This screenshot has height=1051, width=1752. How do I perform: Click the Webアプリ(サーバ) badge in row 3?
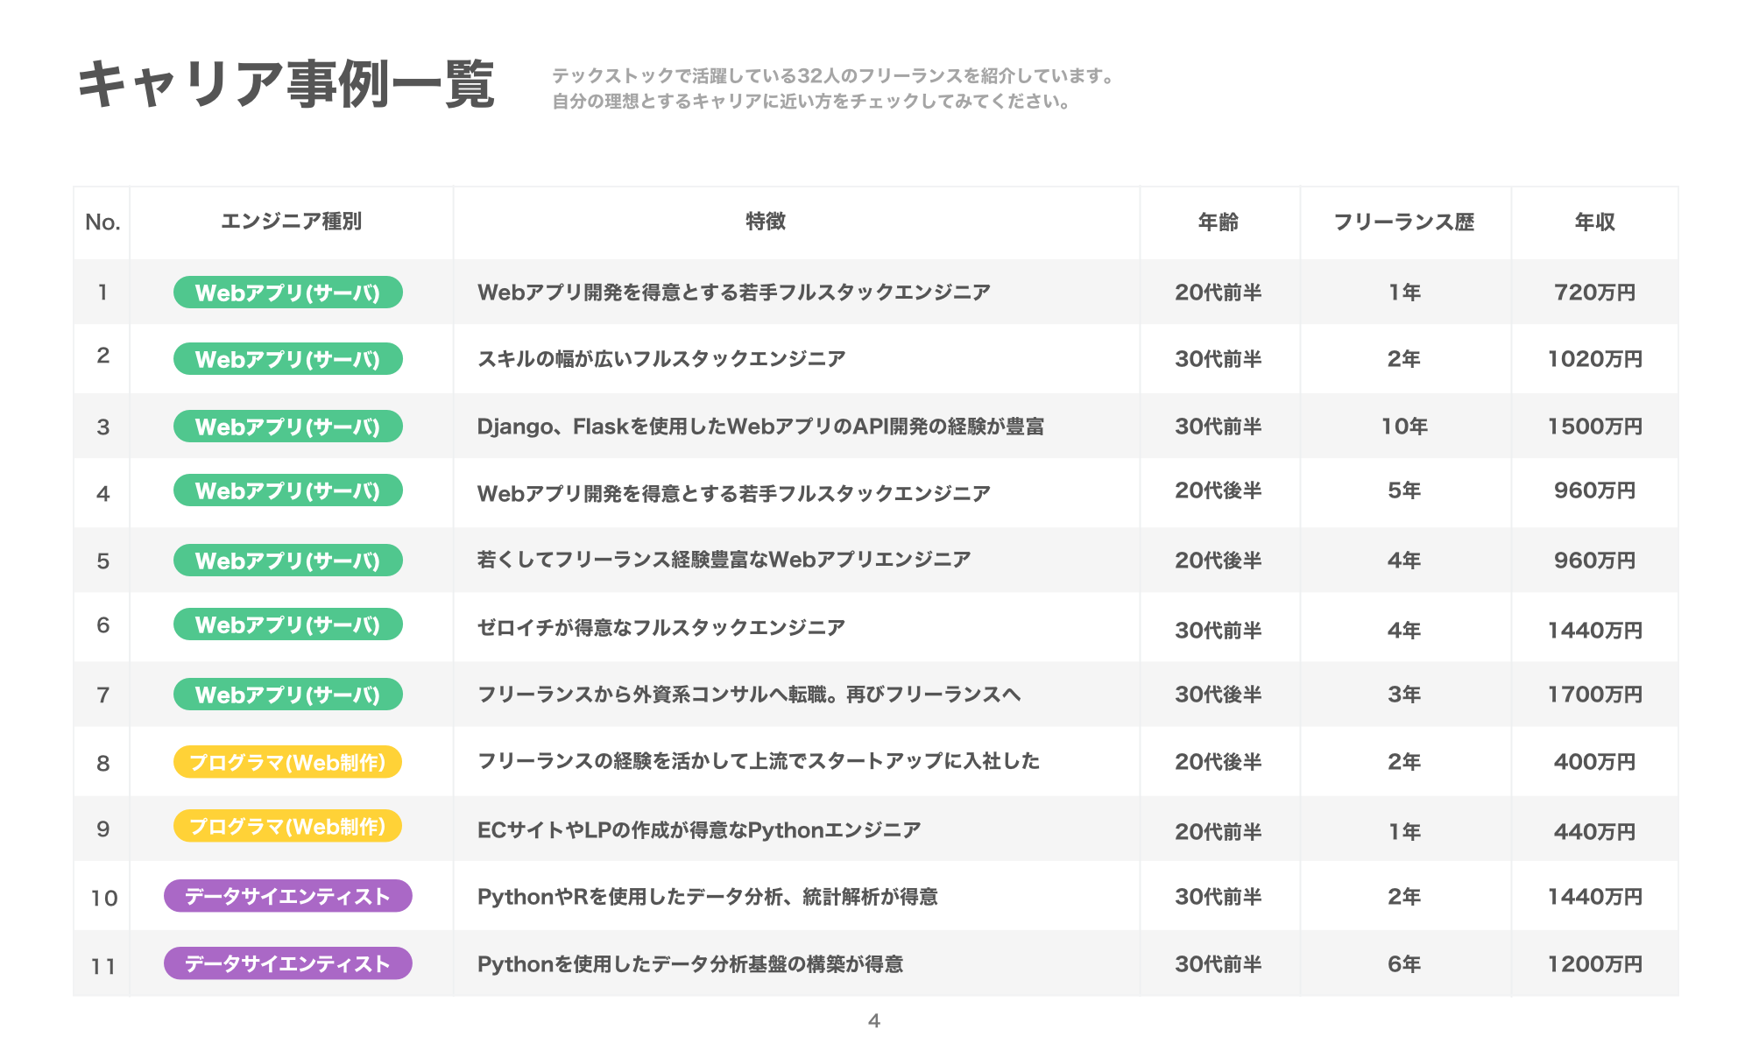(x=288, y=427)
